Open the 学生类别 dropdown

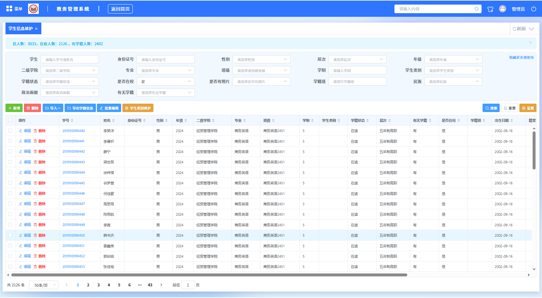pos(453,70)
